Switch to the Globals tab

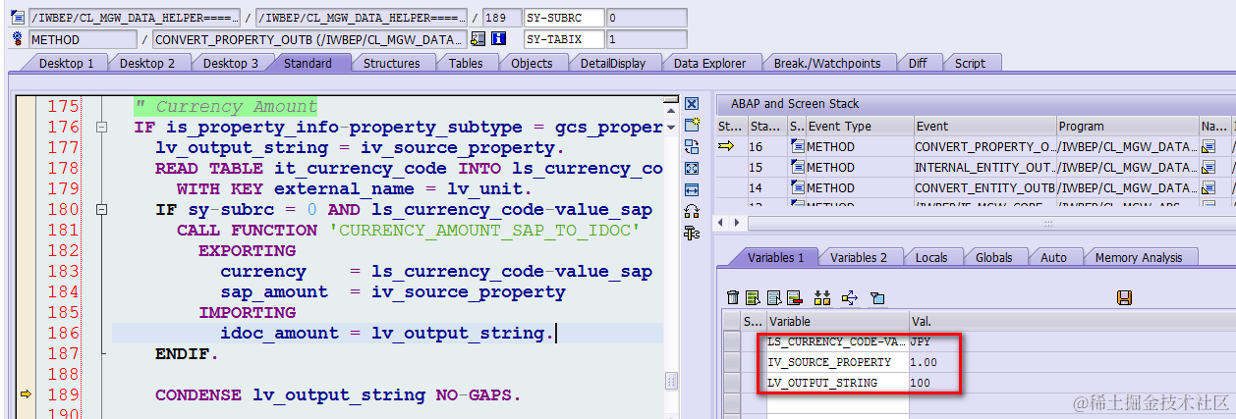(994, 257)
